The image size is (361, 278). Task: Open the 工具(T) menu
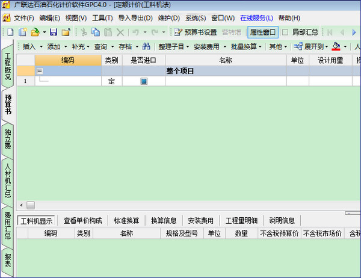point(102,18)
